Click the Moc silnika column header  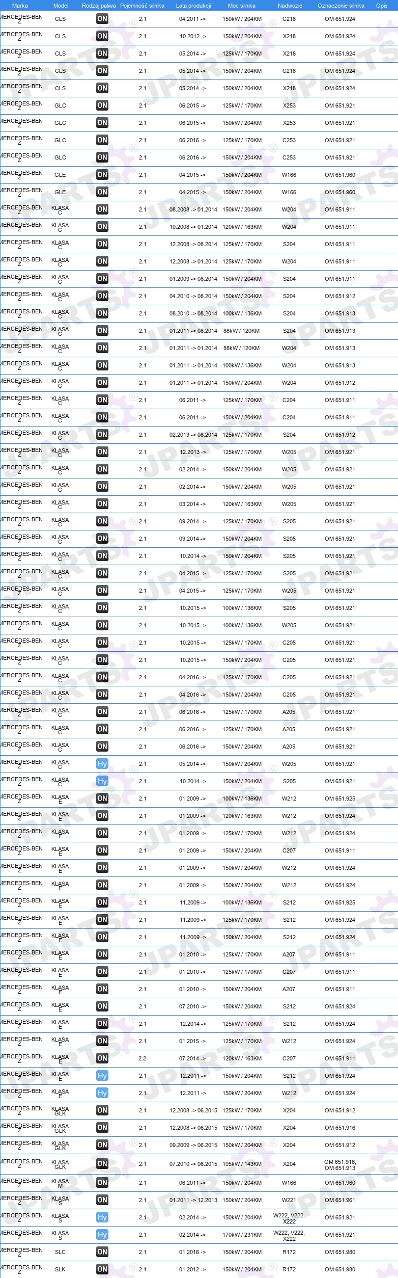click(x=242, y=6)
